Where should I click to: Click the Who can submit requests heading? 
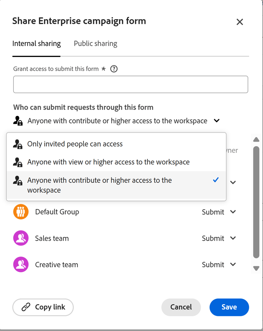pos(83,107)
